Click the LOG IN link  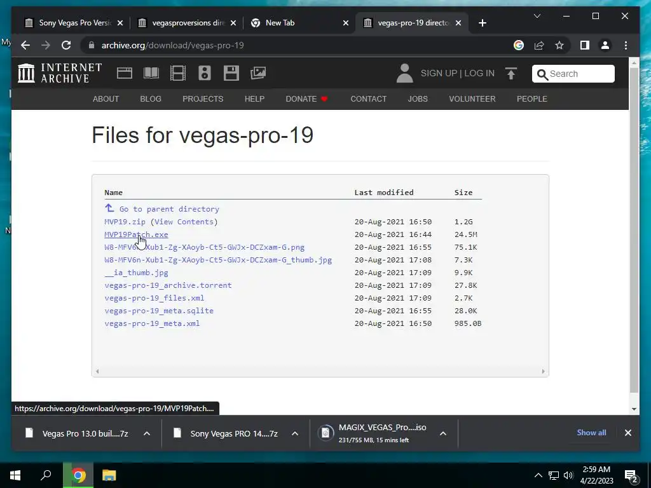(x=479, y=73)
